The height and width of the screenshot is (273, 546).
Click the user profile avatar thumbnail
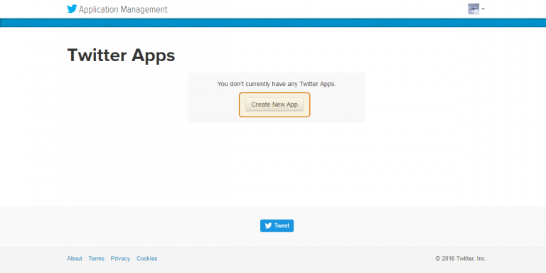[x=473, y=9]
